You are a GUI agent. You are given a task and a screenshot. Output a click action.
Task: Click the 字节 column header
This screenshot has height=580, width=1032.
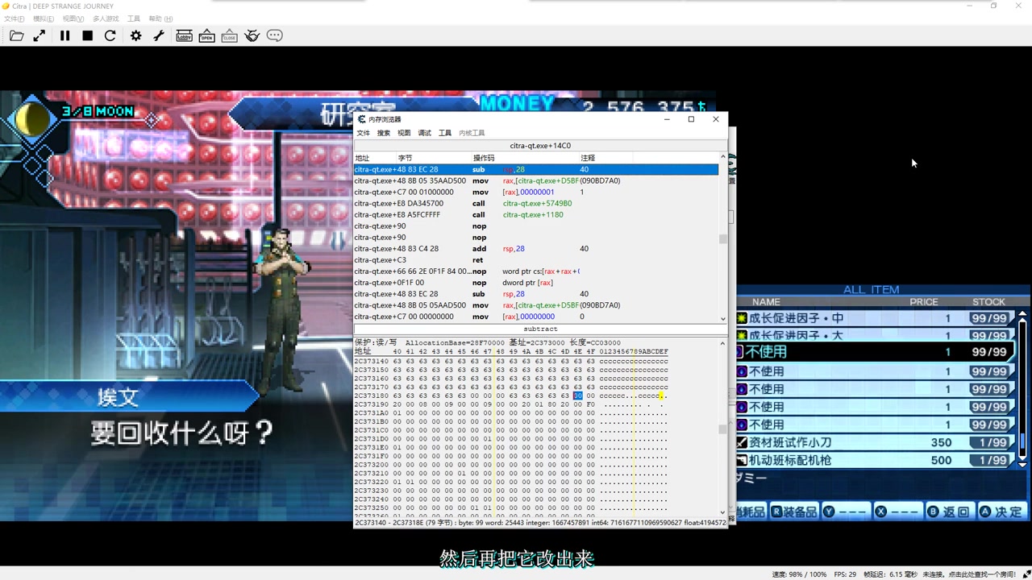point(405,158)
